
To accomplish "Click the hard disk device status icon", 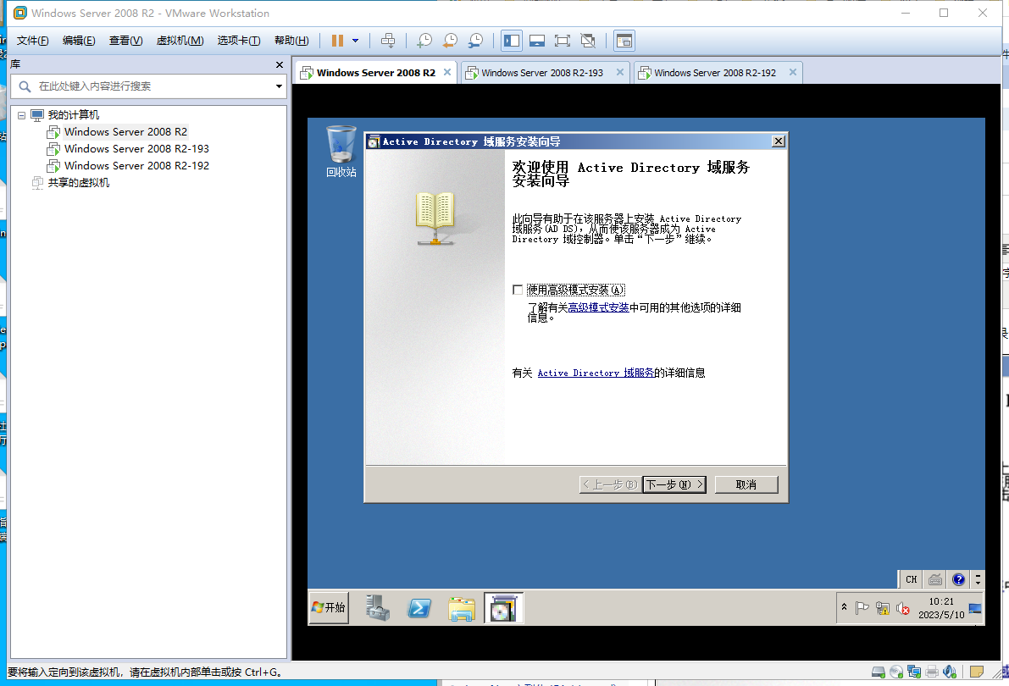I will (879, 672).
